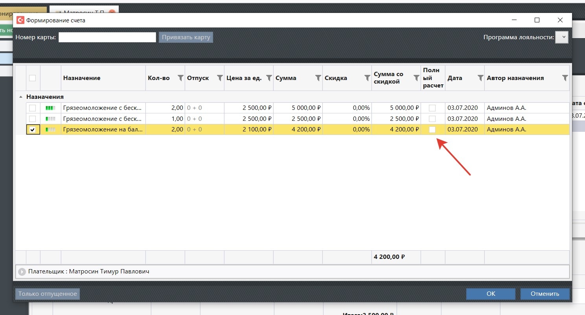Click the Сумма column filter icon
The height and width of the screenshot is (315, 585).
coord(318,78)
